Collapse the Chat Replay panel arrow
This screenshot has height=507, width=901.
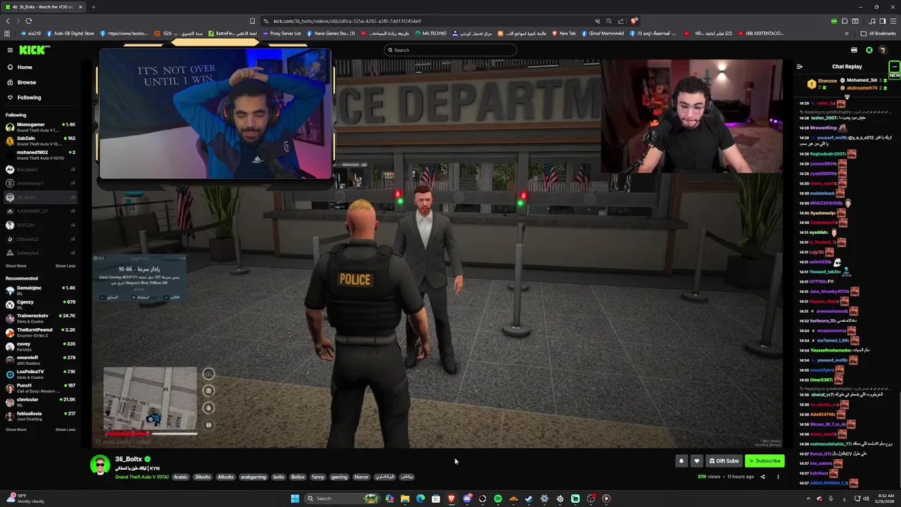[x=799, y=67]
